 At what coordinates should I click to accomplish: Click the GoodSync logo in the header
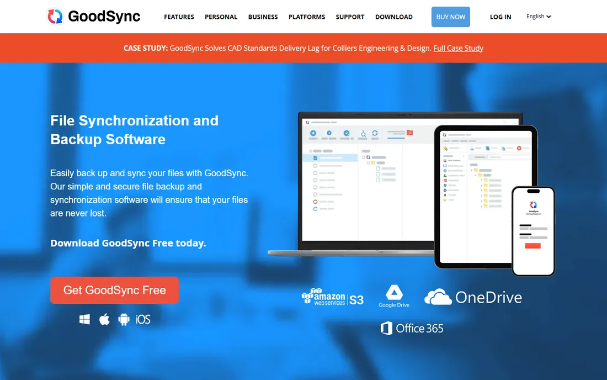(93, 16)
